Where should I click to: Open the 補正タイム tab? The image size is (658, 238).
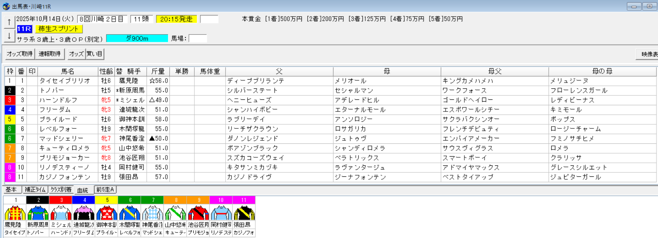click(x=35, y=190)
